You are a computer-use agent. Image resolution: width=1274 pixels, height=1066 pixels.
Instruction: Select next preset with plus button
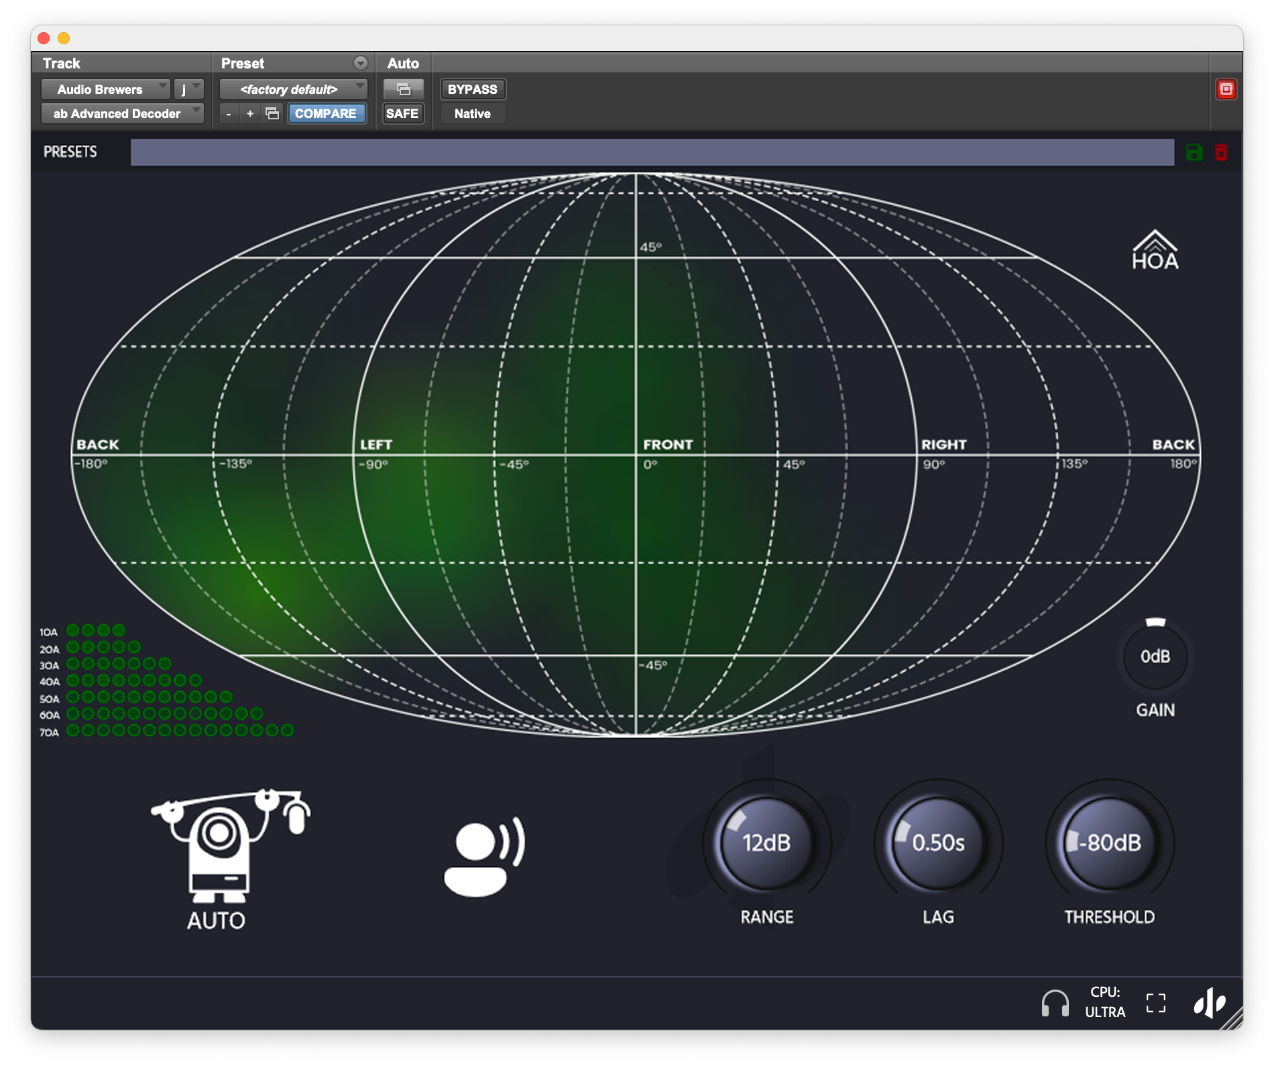click(250, 113)
